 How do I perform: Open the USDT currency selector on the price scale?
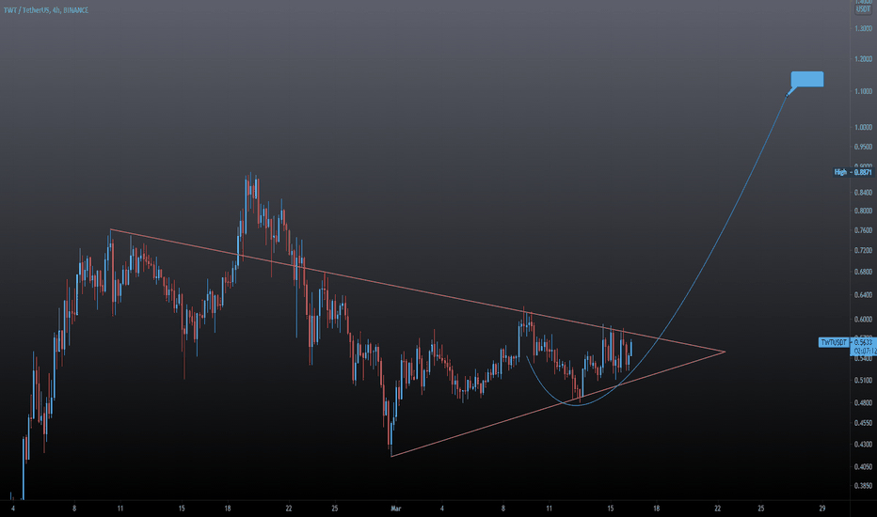pos(863,9)
